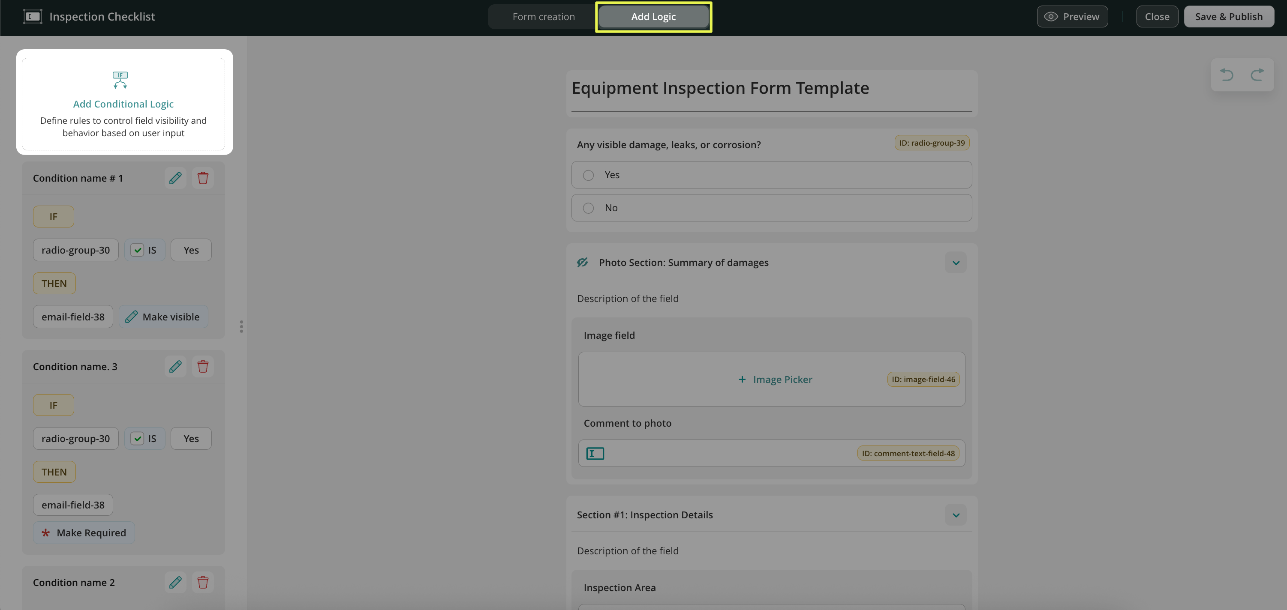Switch to the Form creation tab

pyautogui.click(x=543, y=16)
